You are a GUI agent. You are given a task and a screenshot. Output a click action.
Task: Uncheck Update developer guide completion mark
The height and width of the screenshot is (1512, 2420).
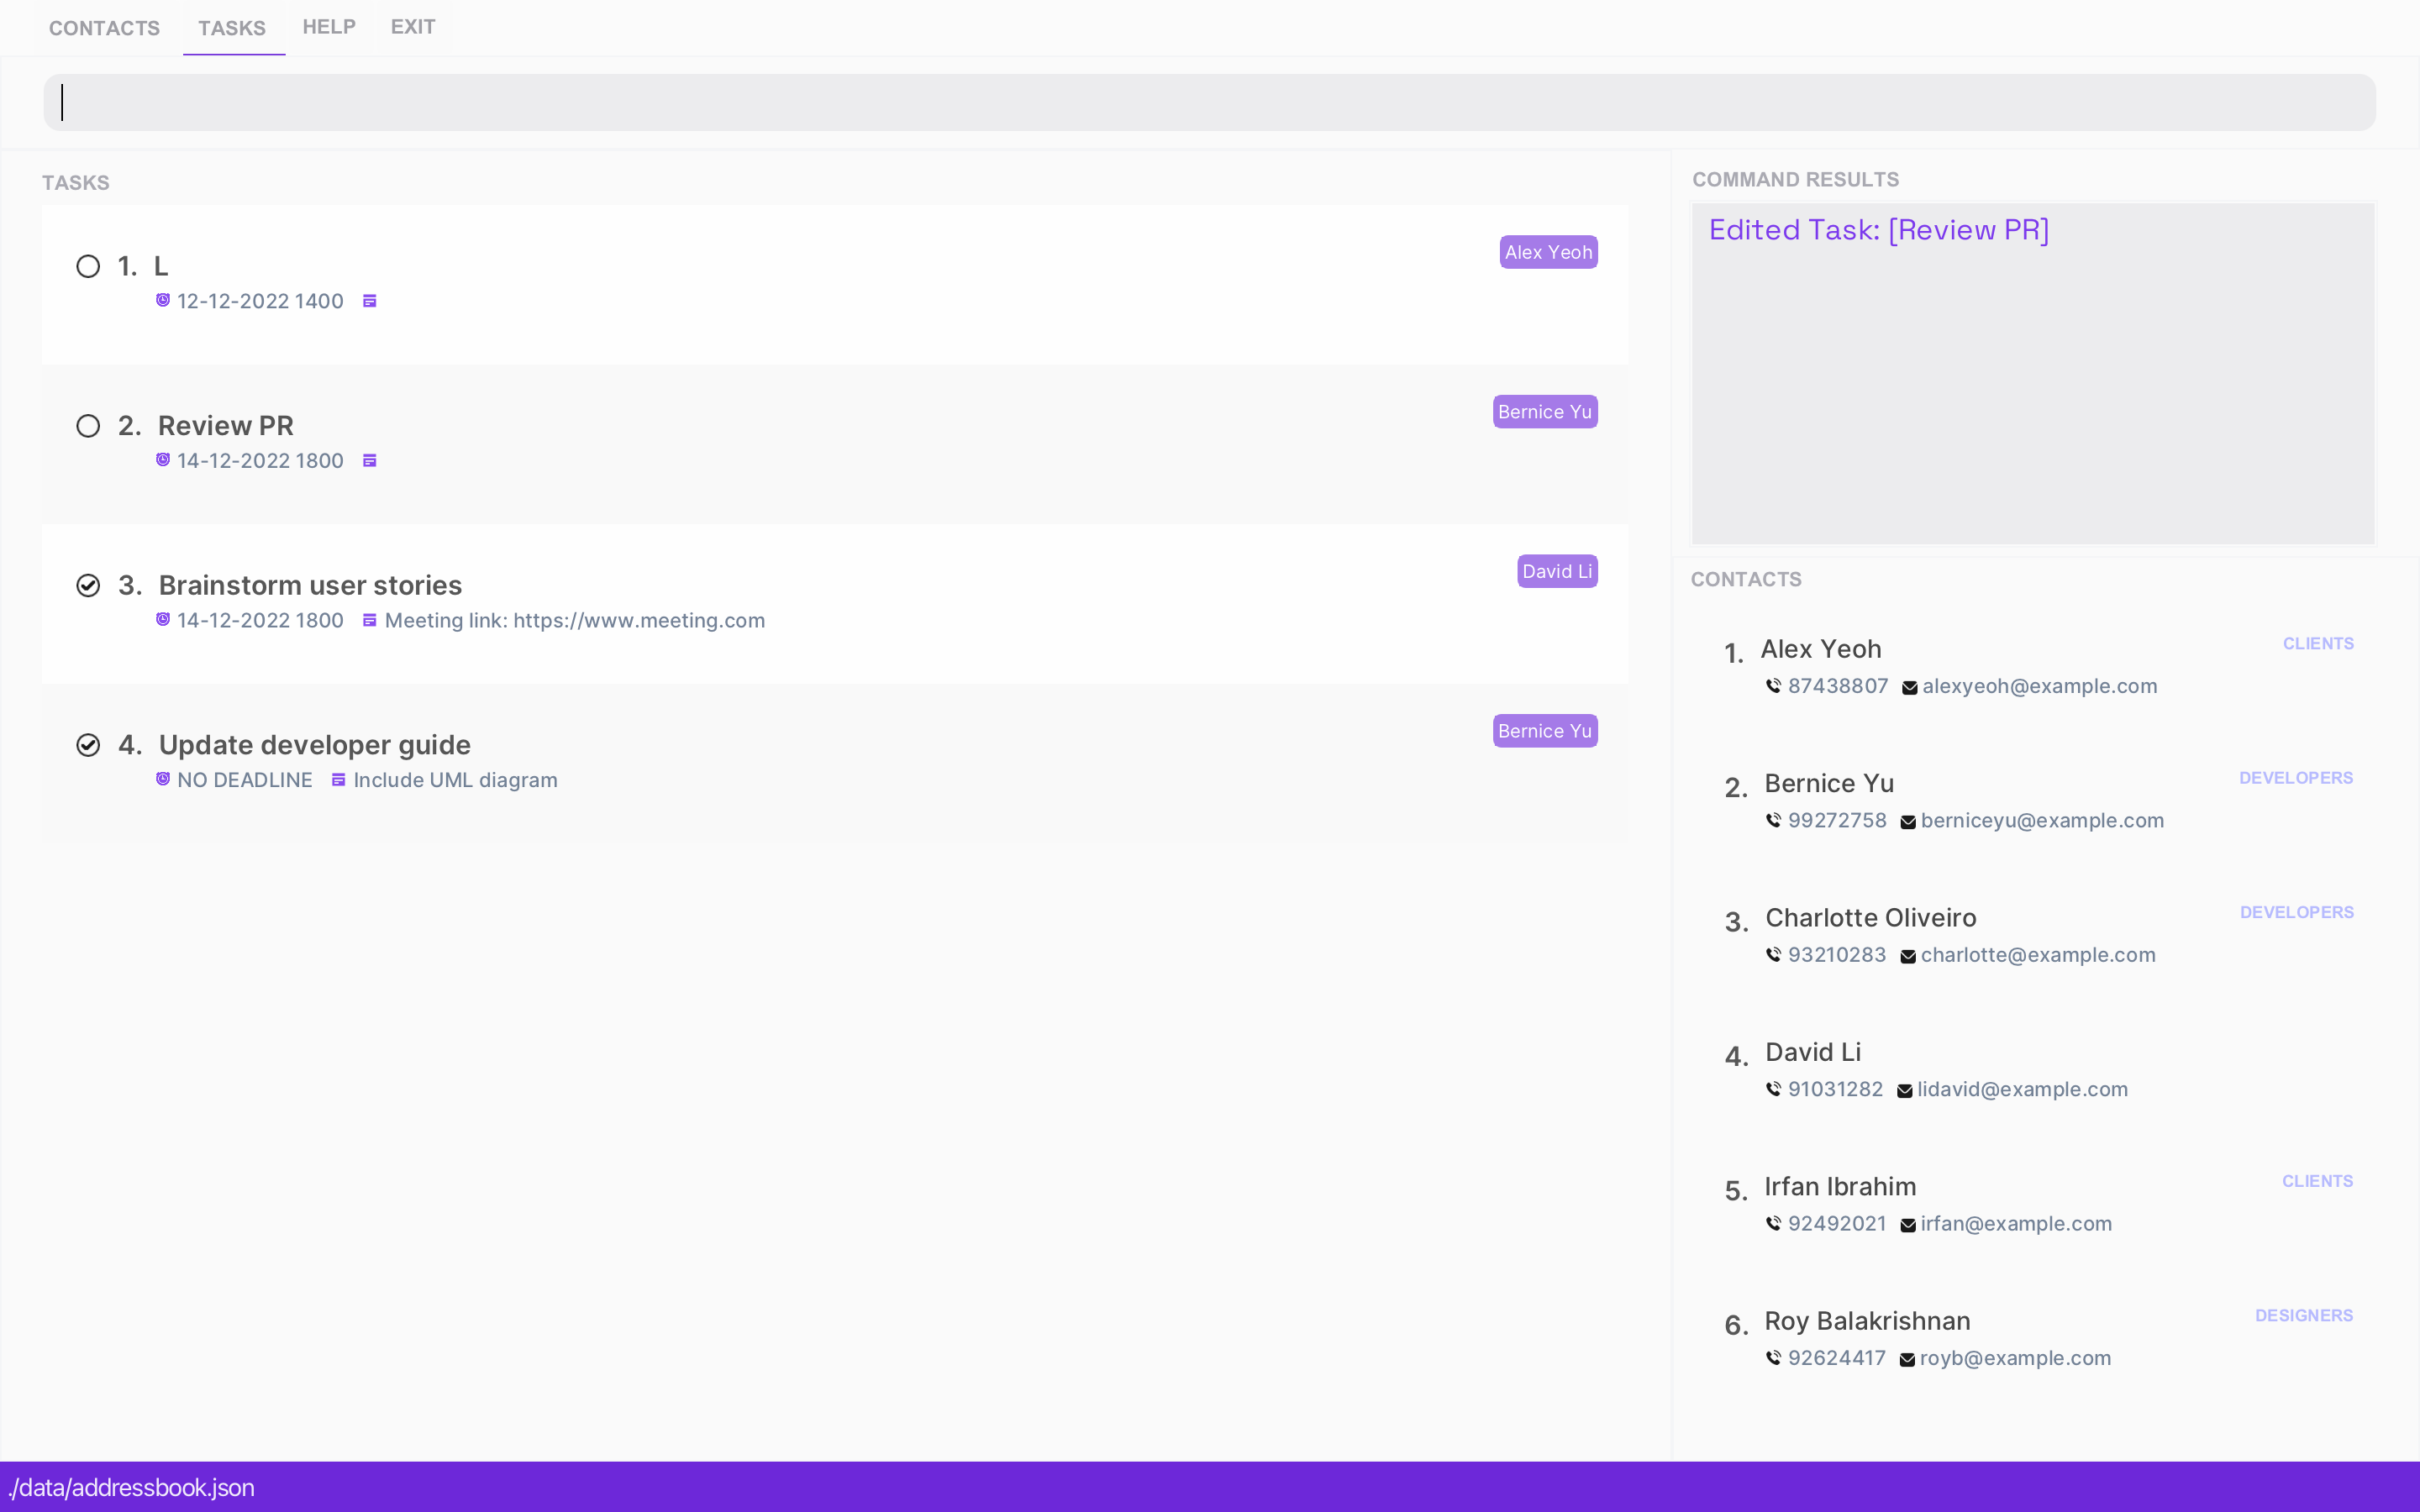88,745
